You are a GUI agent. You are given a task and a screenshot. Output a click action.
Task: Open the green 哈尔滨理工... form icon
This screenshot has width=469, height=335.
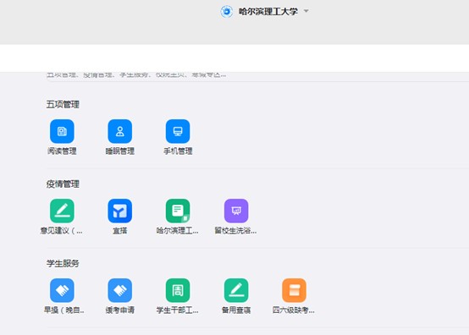point(178,211)
